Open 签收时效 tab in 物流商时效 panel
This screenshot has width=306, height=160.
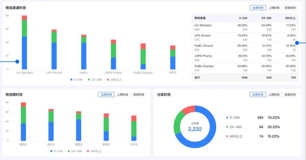139,94
